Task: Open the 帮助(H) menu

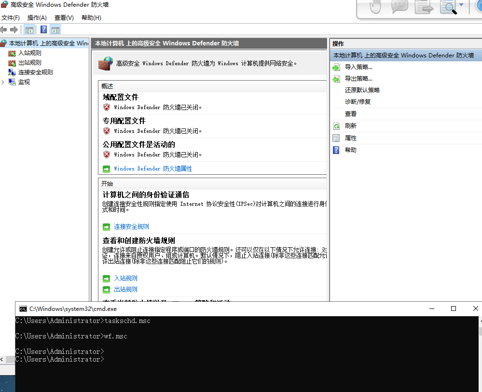Action: [91, 18]
